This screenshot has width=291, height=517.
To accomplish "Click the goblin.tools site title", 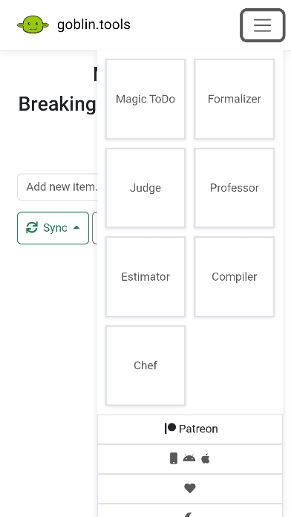I will (x=94, y=25).
